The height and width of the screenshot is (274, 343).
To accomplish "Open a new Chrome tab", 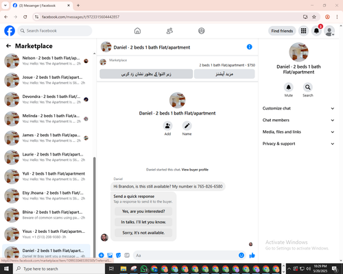I will coord(78,5).
